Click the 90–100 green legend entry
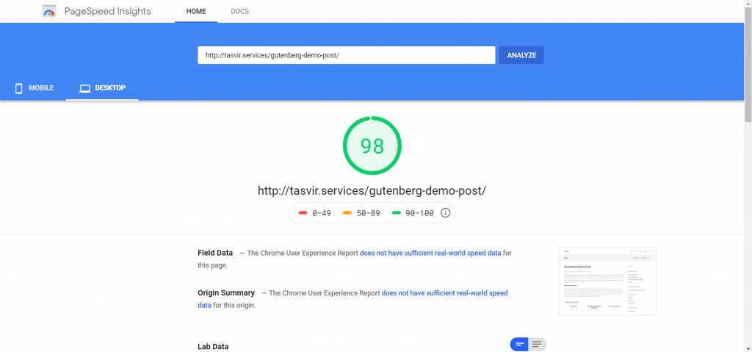Viewport: 752px width, 352px height. [413, 213]
